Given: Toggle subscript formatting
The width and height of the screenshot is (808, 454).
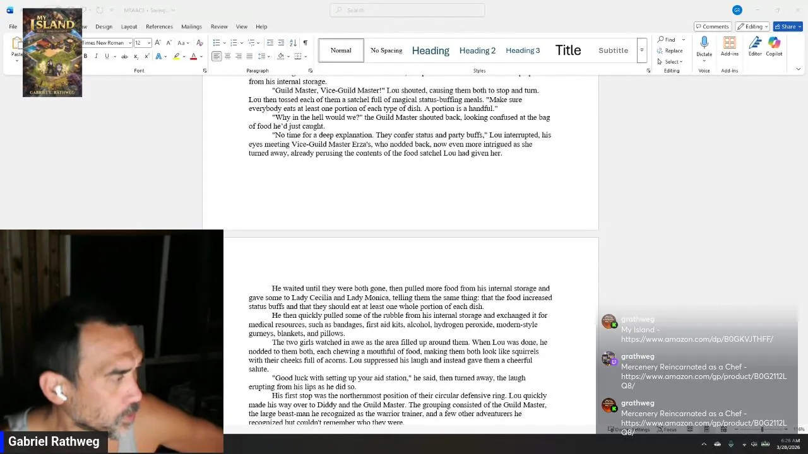Looking at the screenshot, I should (136, 56).
